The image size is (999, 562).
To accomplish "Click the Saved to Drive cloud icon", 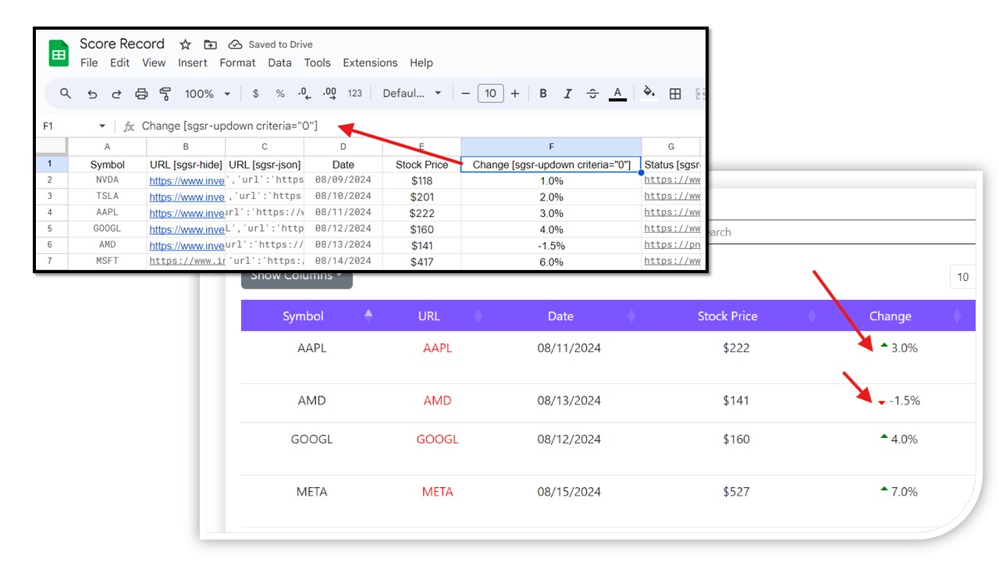I will 235,44.
